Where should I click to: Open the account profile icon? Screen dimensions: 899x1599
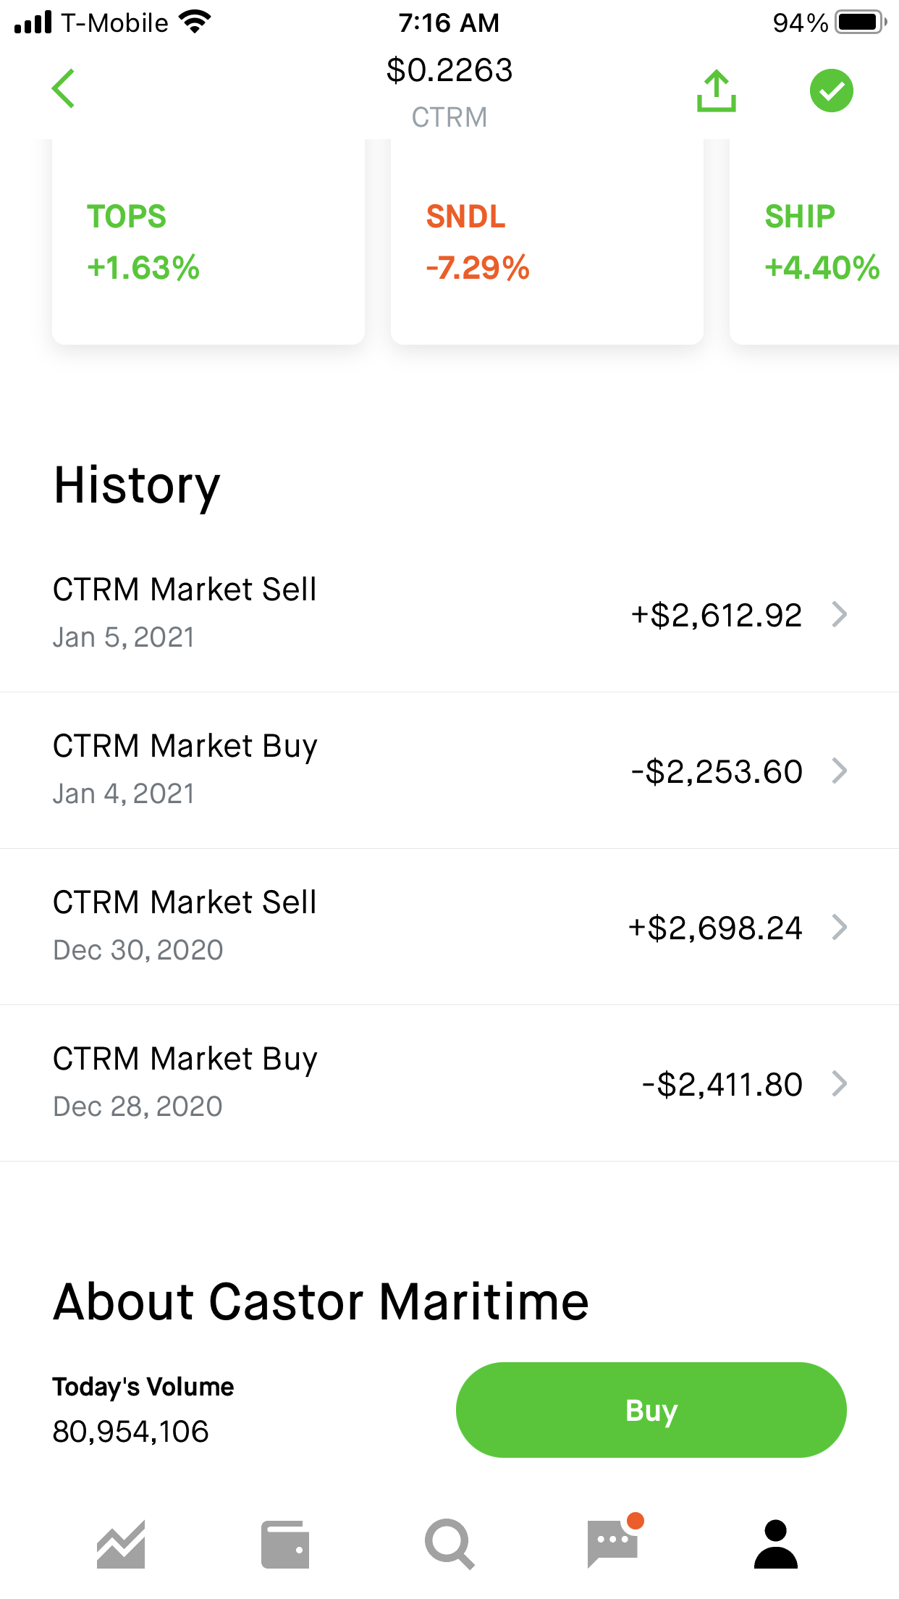tap(776, 1544)
